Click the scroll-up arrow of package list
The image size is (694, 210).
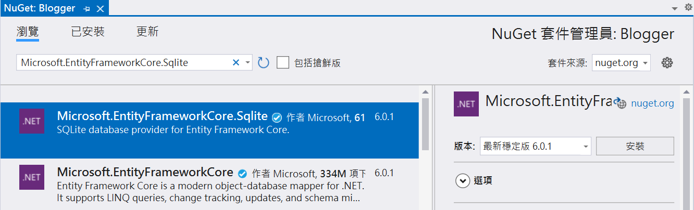[425, 91]
